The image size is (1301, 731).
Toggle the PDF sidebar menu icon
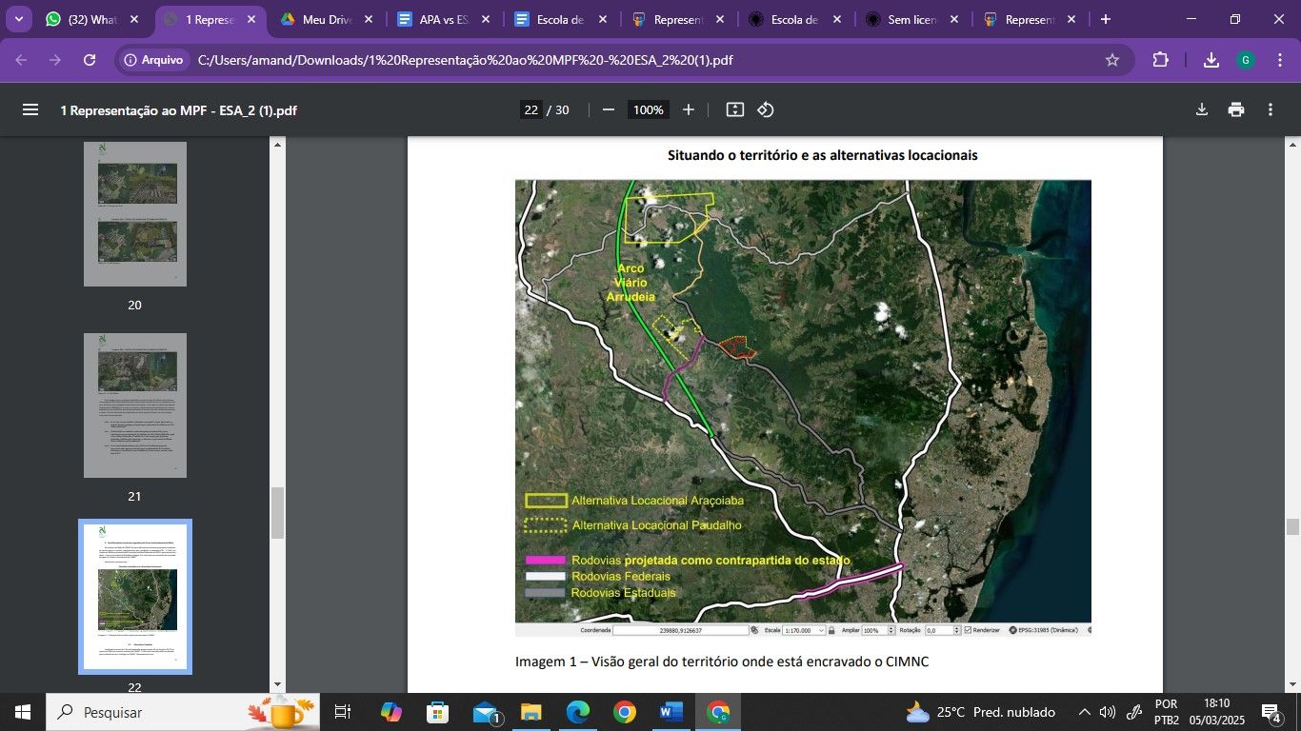click(x=30, y=109)
